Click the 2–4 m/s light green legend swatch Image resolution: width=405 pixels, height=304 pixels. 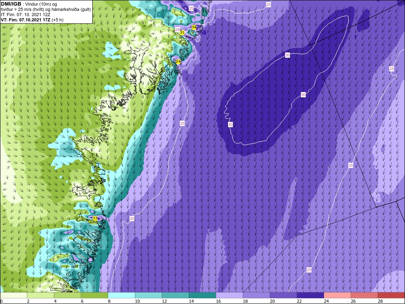pyautogui.click(x=40, y=295)
